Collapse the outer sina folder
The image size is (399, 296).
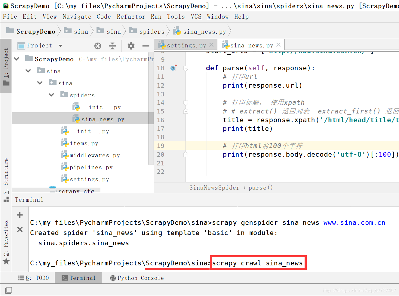28,71
